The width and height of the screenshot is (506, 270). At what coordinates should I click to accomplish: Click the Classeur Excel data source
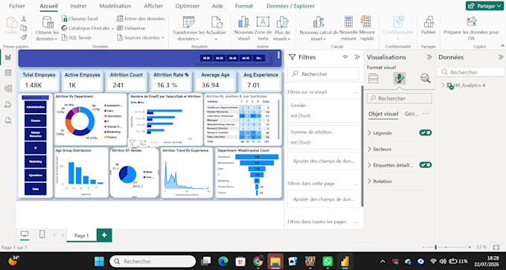[80, 19]
